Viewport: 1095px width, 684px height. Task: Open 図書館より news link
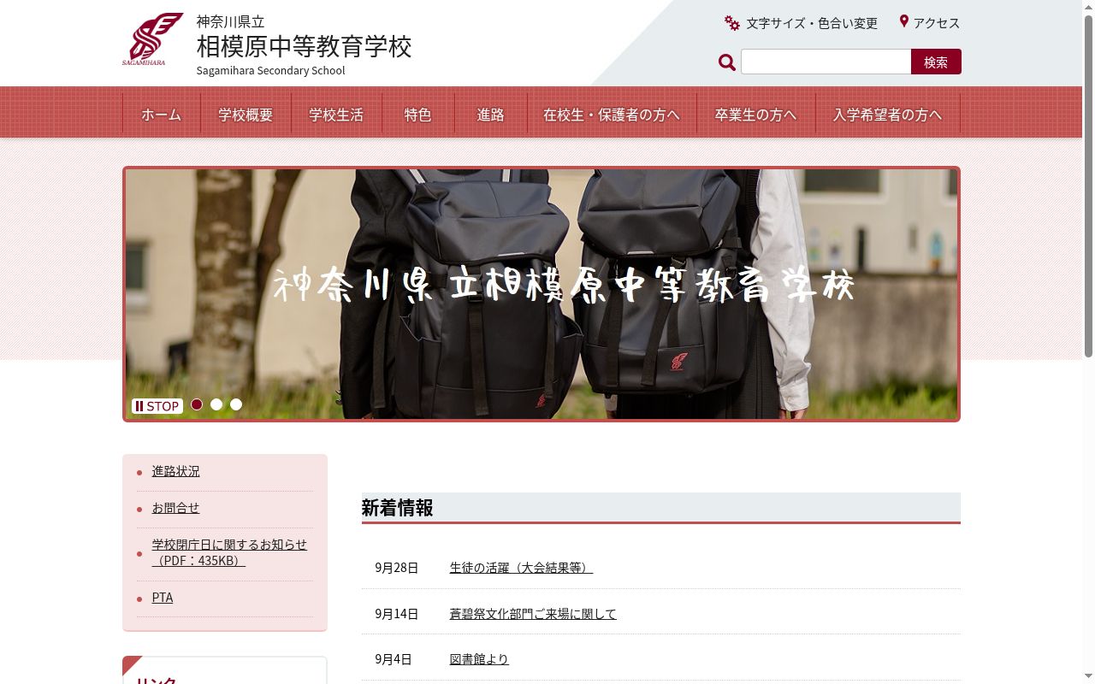click(479, 659)
